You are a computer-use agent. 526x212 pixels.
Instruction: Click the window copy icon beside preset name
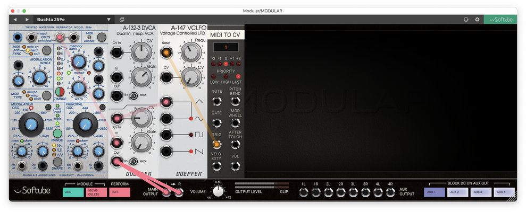[122, 20]
